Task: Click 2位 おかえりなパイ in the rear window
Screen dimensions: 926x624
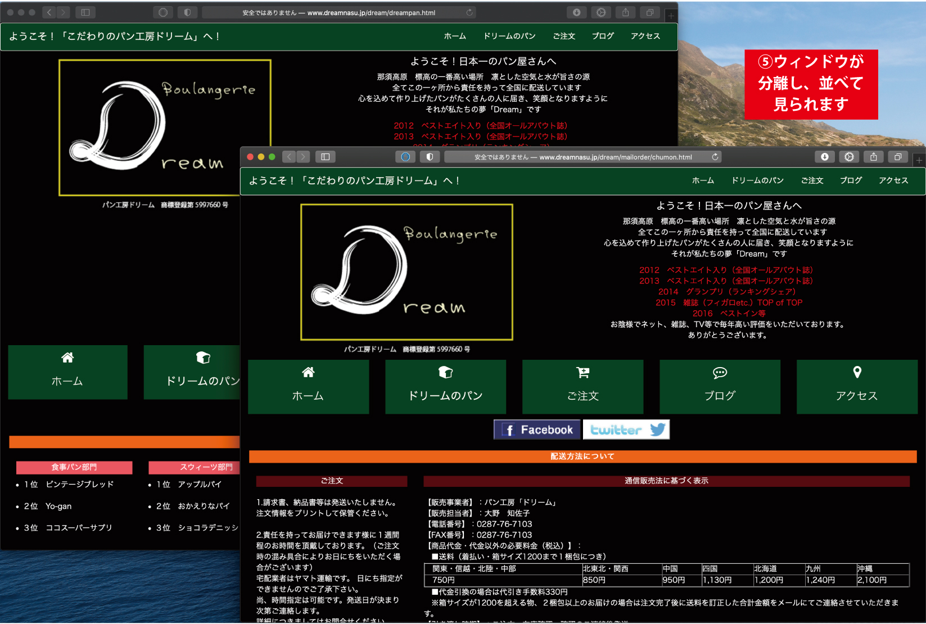Action: [x=193, y=506]
